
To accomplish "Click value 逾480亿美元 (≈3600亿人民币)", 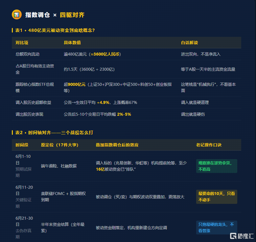I will click(x=92, y=54).
